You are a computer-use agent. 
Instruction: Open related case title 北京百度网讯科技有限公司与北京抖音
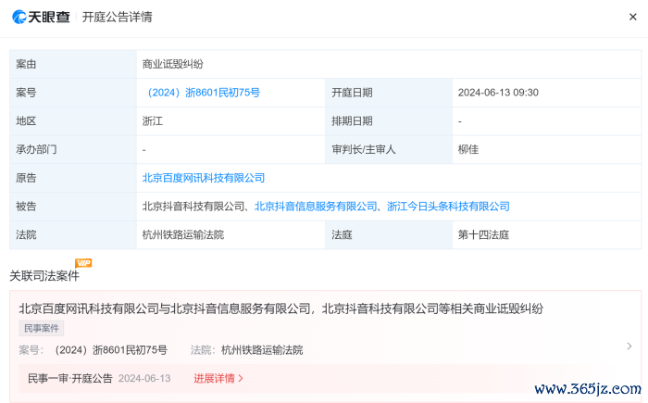pyautogui.click(x=281, y=309)
